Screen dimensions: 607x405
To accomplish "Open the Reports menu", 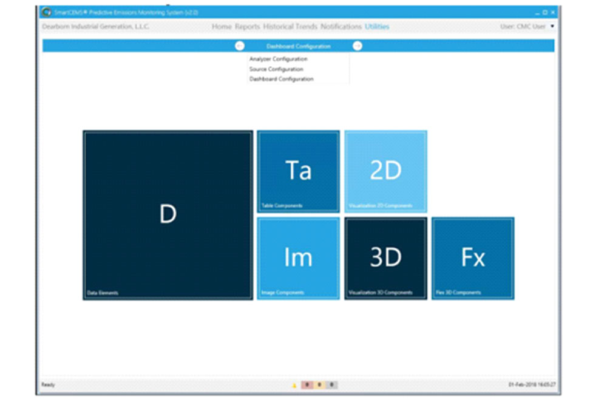I will pyautogui.click(x=247, y=27).
